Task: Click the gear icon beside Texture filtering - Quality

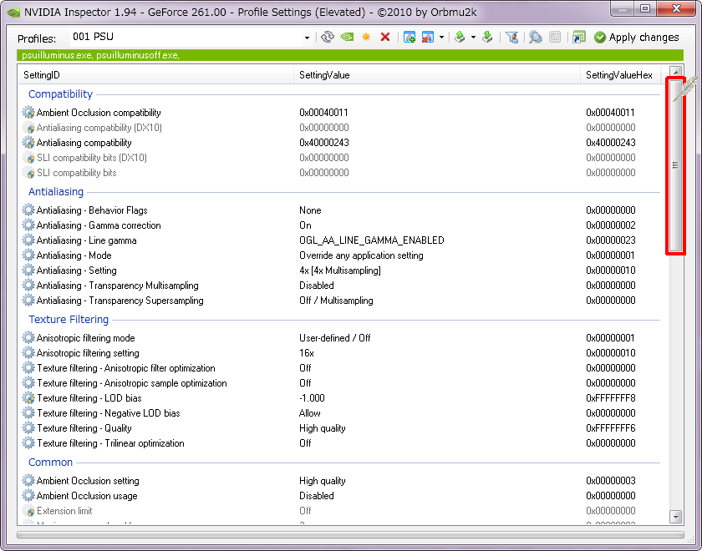Action: tap(28, 428)
